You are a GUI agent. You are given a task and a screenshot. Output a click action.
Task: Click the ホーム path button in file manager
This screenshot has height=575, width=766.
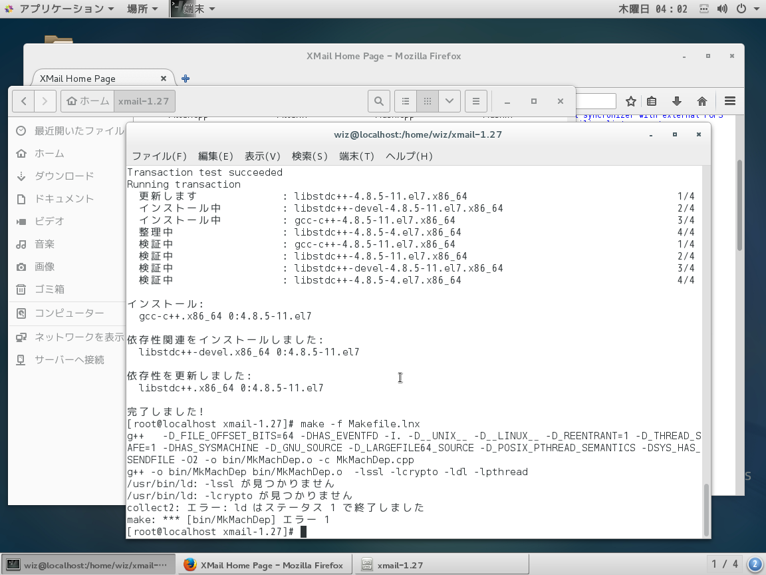tap(88, 101)
